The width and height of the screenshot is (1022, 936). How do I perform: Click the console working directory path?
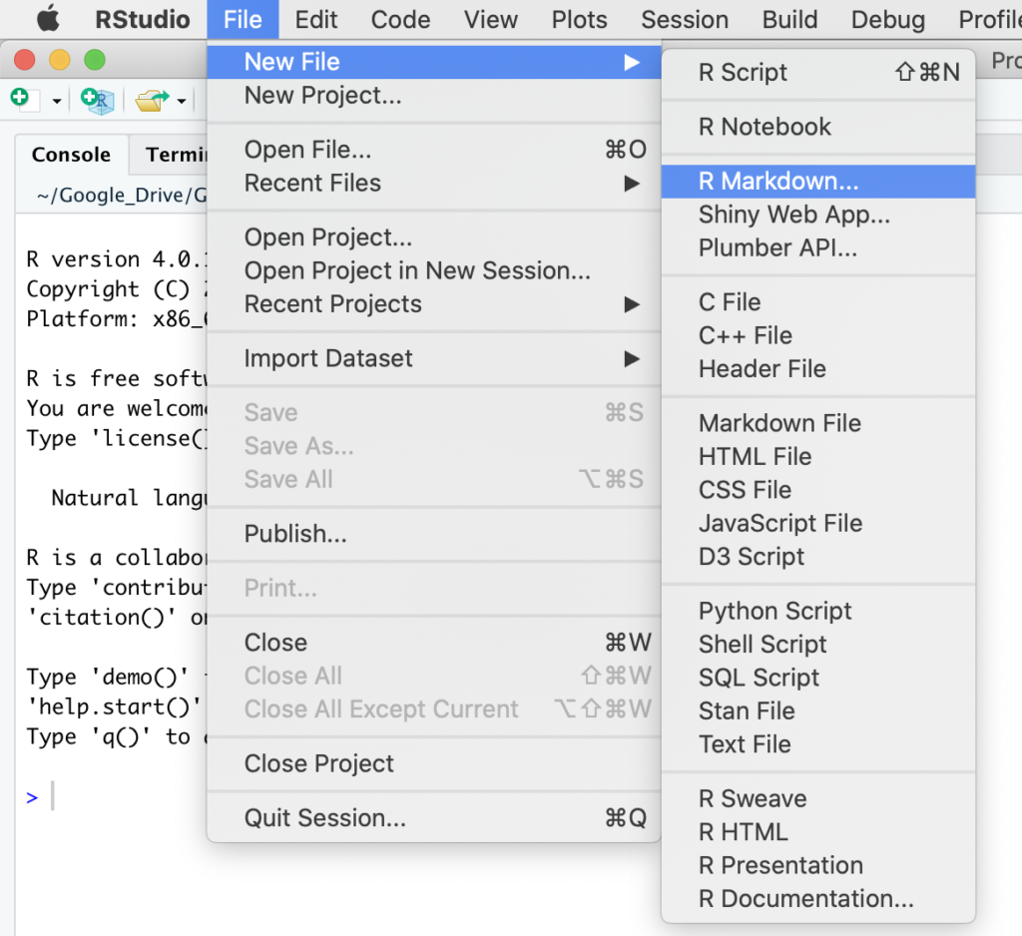(122, 195)
